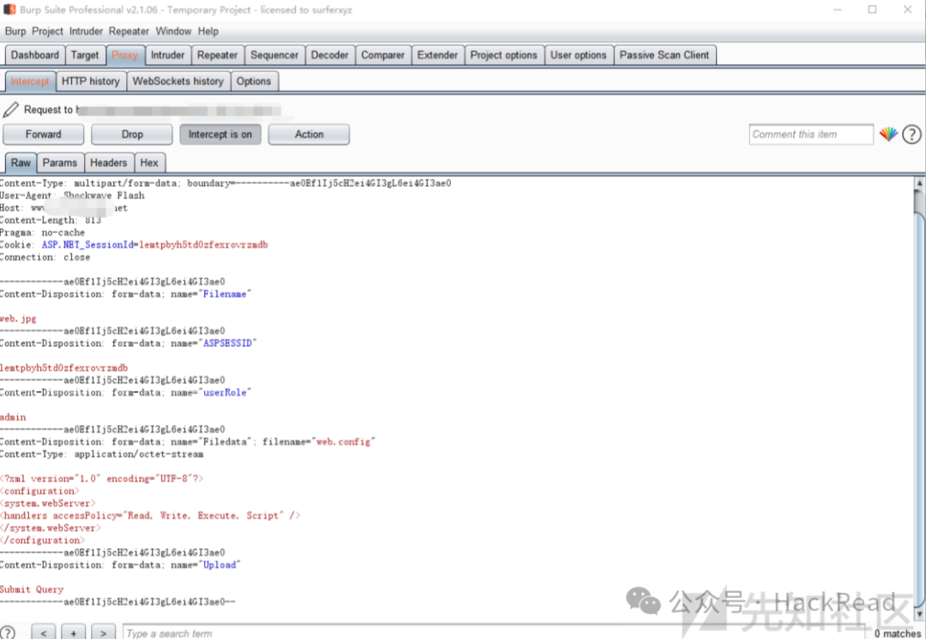
Task: Switch to the Target tab
Action: pos(85,55)
